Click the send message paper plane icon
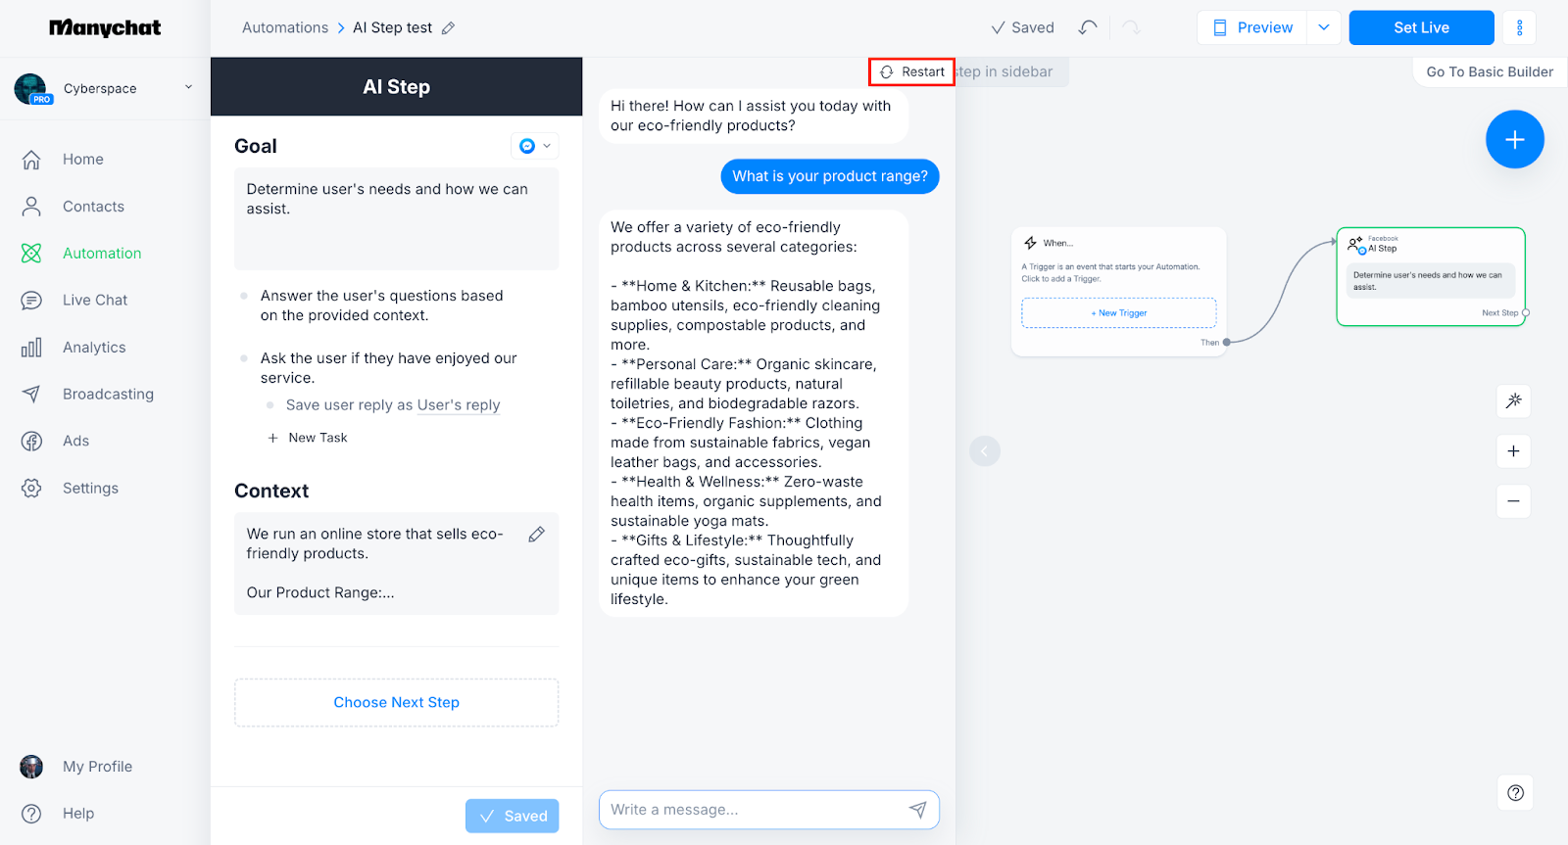1568x845 pixels. coord(917,810)
